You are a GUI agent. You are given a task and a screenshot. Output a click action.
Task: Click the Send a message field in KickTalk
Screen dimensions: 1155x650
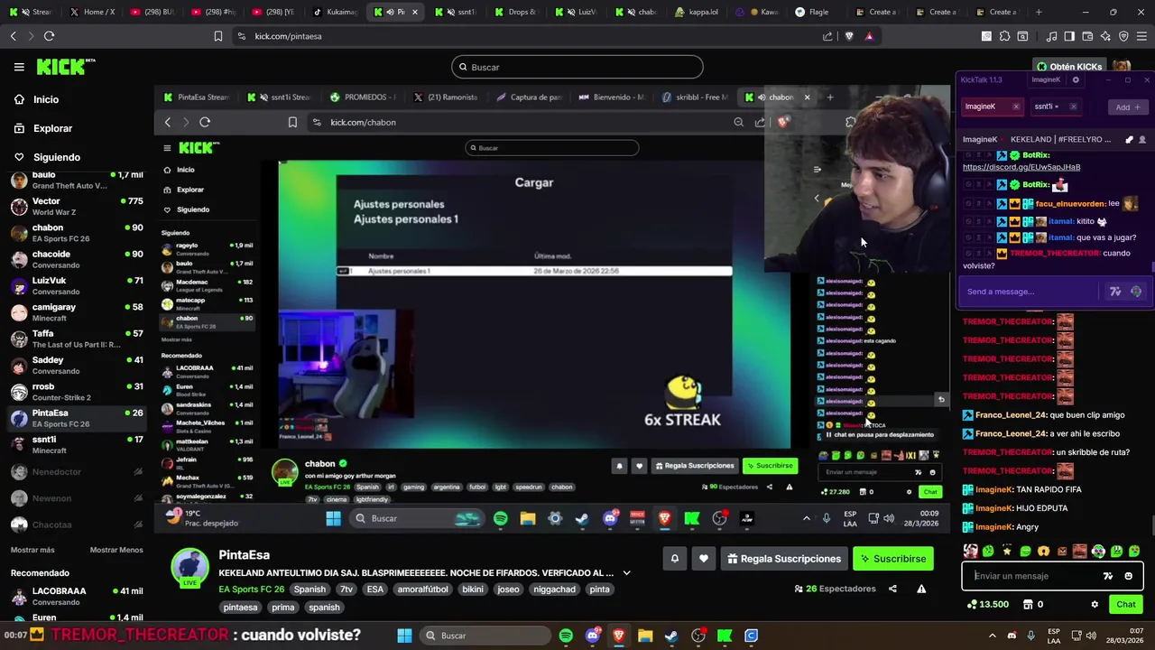pyautogui.click(x=1029, y=292)
